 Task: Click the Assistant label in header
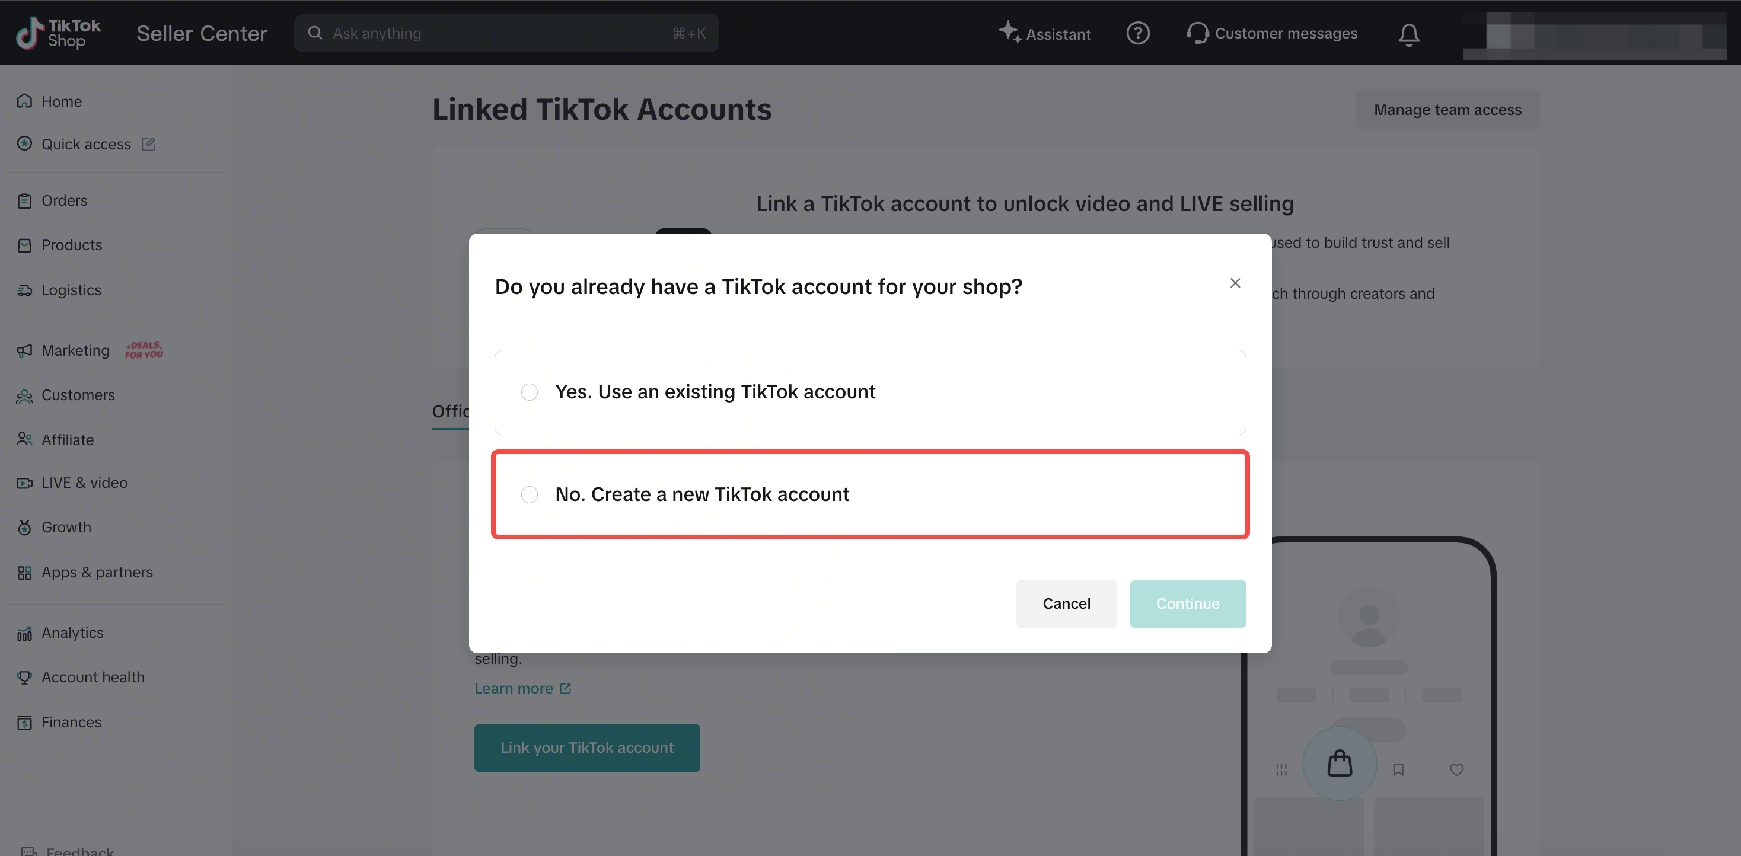pyautogui.click(x=1058, y=34)
